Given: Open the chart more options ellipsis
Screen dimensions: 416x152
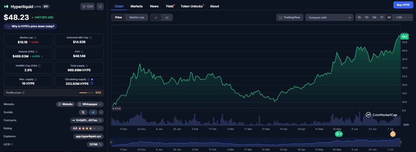Looking at the screenshot, I should point(409,18).
